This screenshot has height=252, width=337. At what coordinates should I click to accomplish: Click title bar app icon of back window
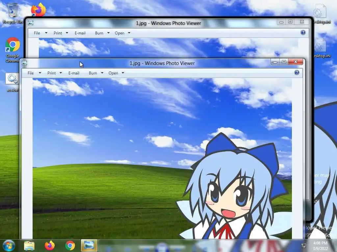(31, 23)
